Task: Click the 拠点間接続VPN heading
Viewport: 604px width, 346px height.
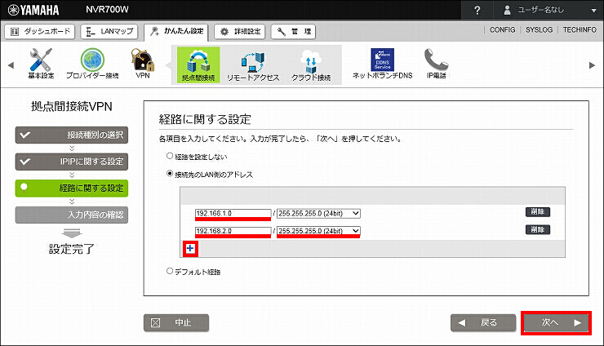Action: [x=72, y=106]
